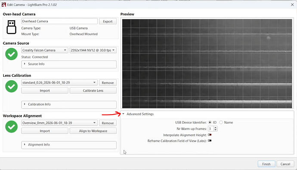Click the 'USB Device Identifier:' label
This screenshot has height=170, width=297.
click(x=191, y=122)
